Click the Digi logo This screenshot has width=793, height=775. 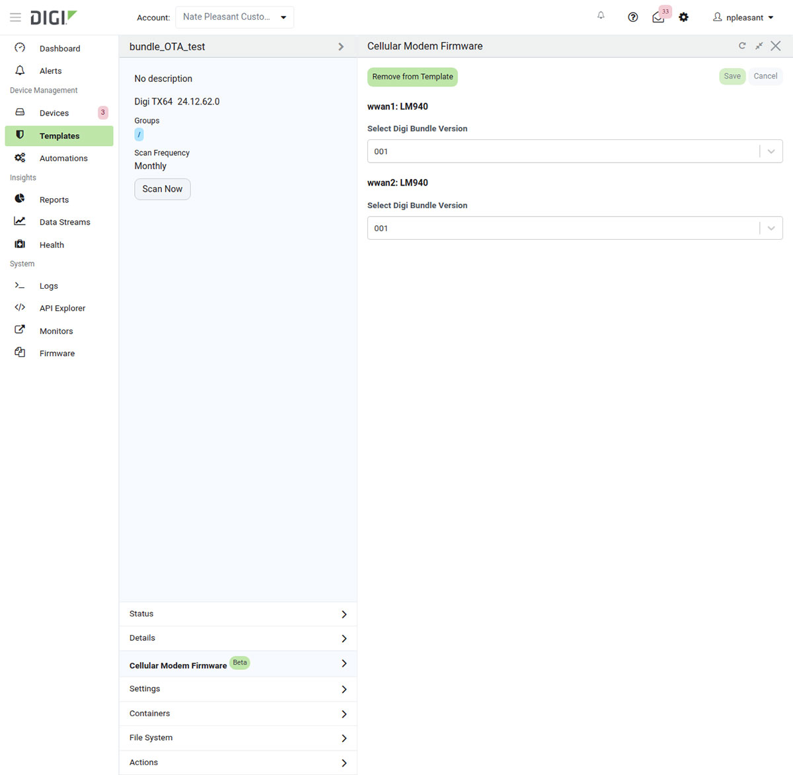pyautogui.click(x=54, y=17)
